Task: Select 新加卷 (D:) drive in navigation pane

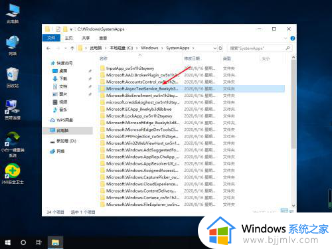Action: point(63,141)
